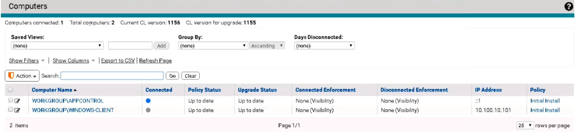Viewport: 576px width, 133px height.
Task: Change the rows per page selector
Action: (525, 125)
